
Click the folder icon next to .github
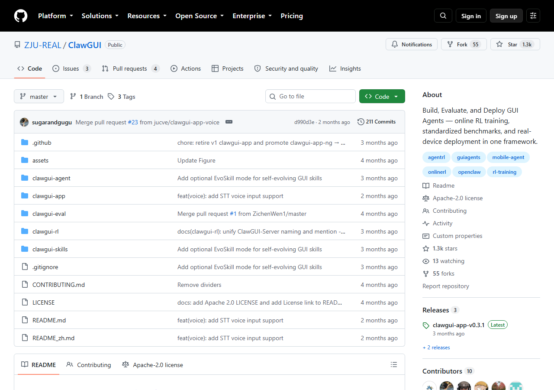[x=25, y=143]
